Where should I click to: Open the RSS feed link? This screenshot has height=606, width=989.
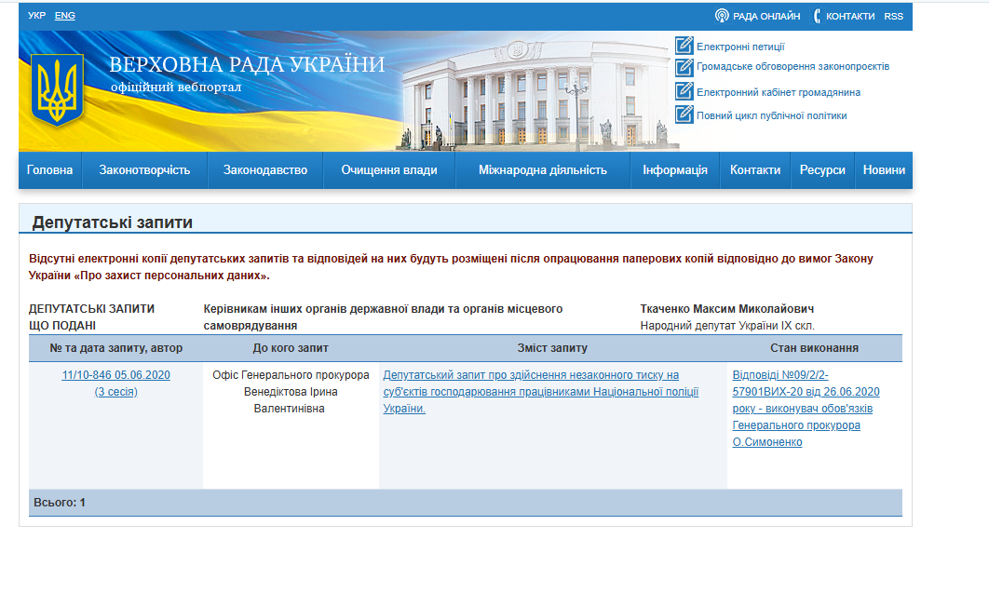click(x=894, y=17)
